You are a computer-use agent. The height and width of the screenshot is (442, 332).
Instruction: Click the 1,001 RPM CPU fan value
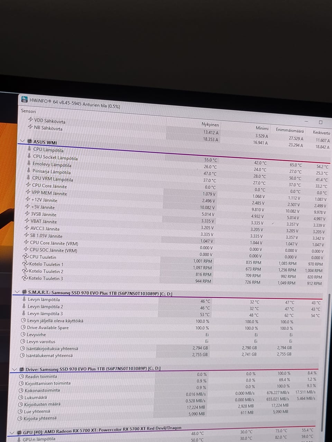point(203,261)
